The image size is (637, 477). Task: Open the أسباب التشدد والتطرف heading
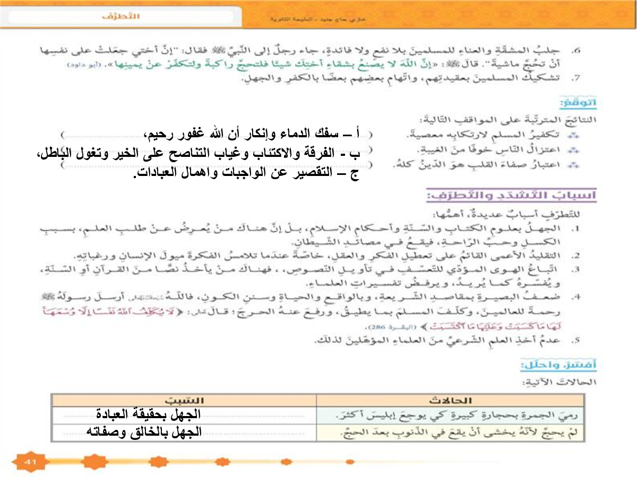[511, 196]
